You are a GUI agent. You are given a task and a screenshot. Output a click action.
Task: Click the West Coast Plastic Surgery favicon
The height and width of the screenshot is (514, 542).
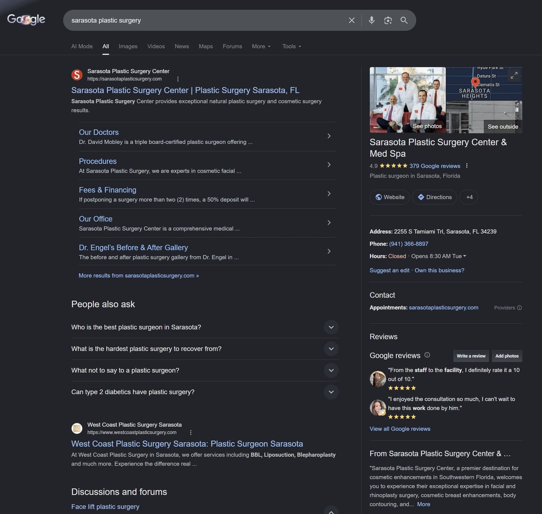[77, 428]
